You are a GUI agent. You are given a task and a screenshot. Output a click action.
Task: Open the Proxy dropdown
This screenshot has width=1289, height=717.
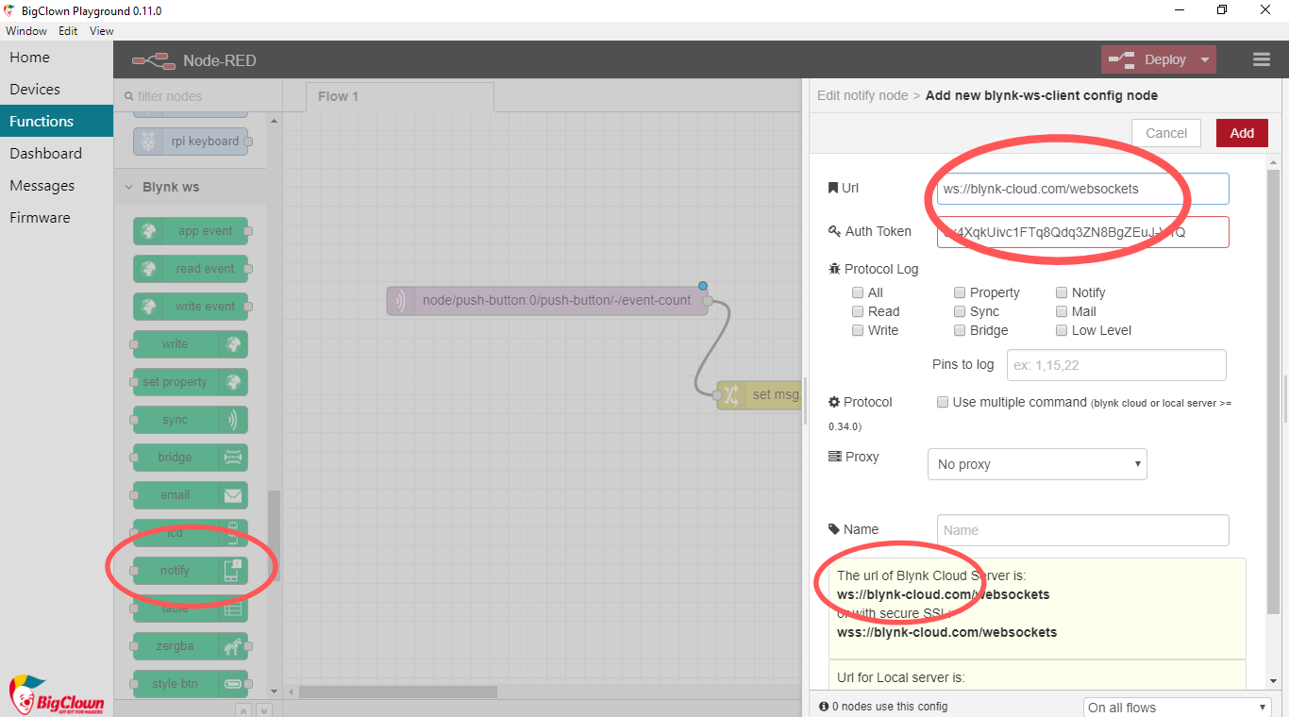click(1038, 464)
